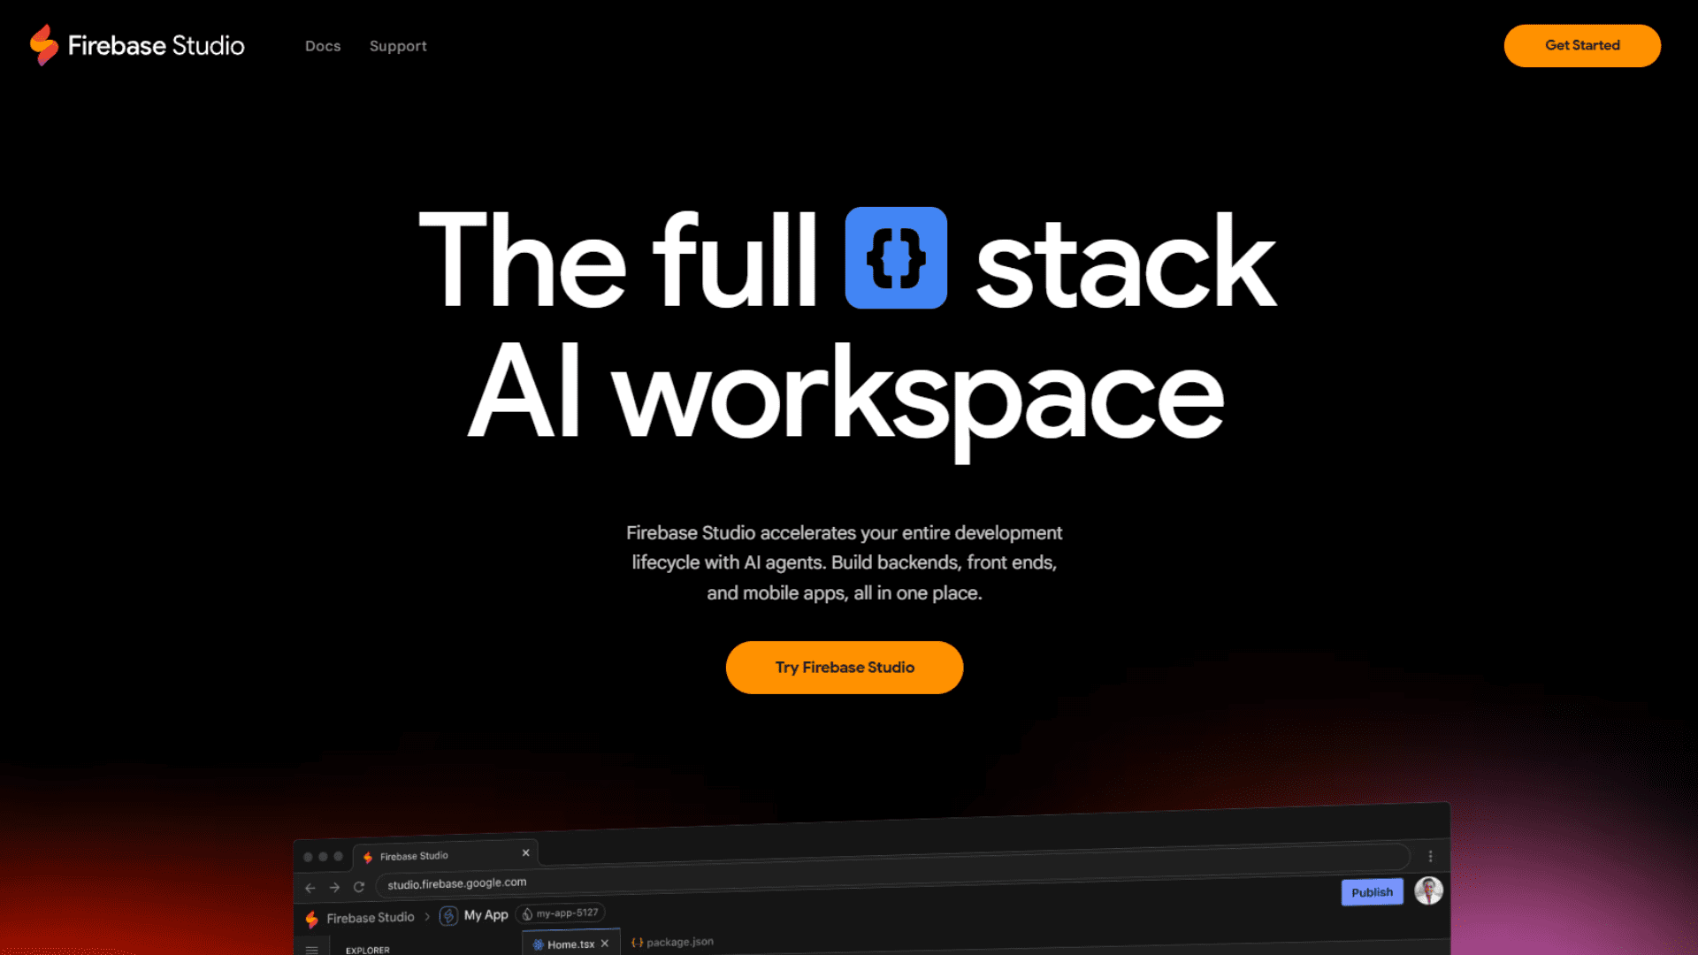Click the Try Firebase Studio button
Viewport: 1698px width, 955px height.
tap(845, 668)
